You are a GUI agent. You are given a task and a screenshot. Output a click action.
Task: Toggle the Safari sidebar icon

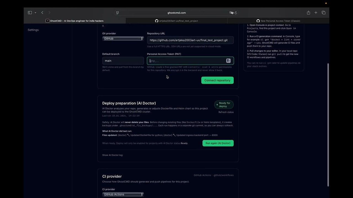(x=30, y=12)
